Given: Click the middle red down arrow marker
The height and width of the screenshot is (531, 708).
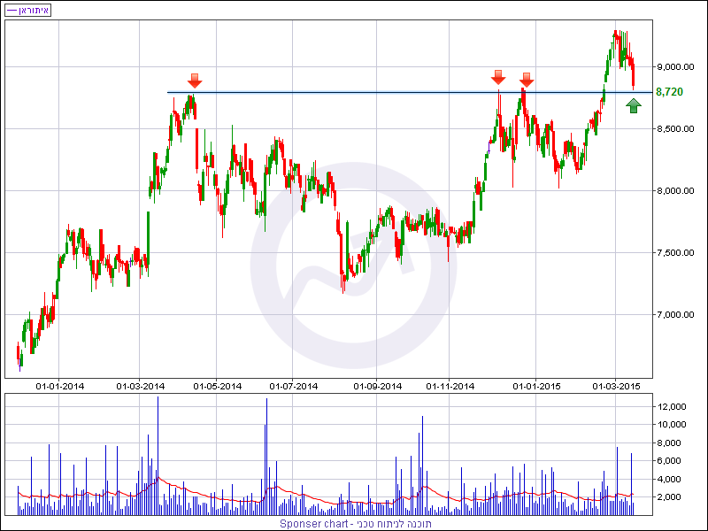Looking at the screenshot, I should pos(499,78).
